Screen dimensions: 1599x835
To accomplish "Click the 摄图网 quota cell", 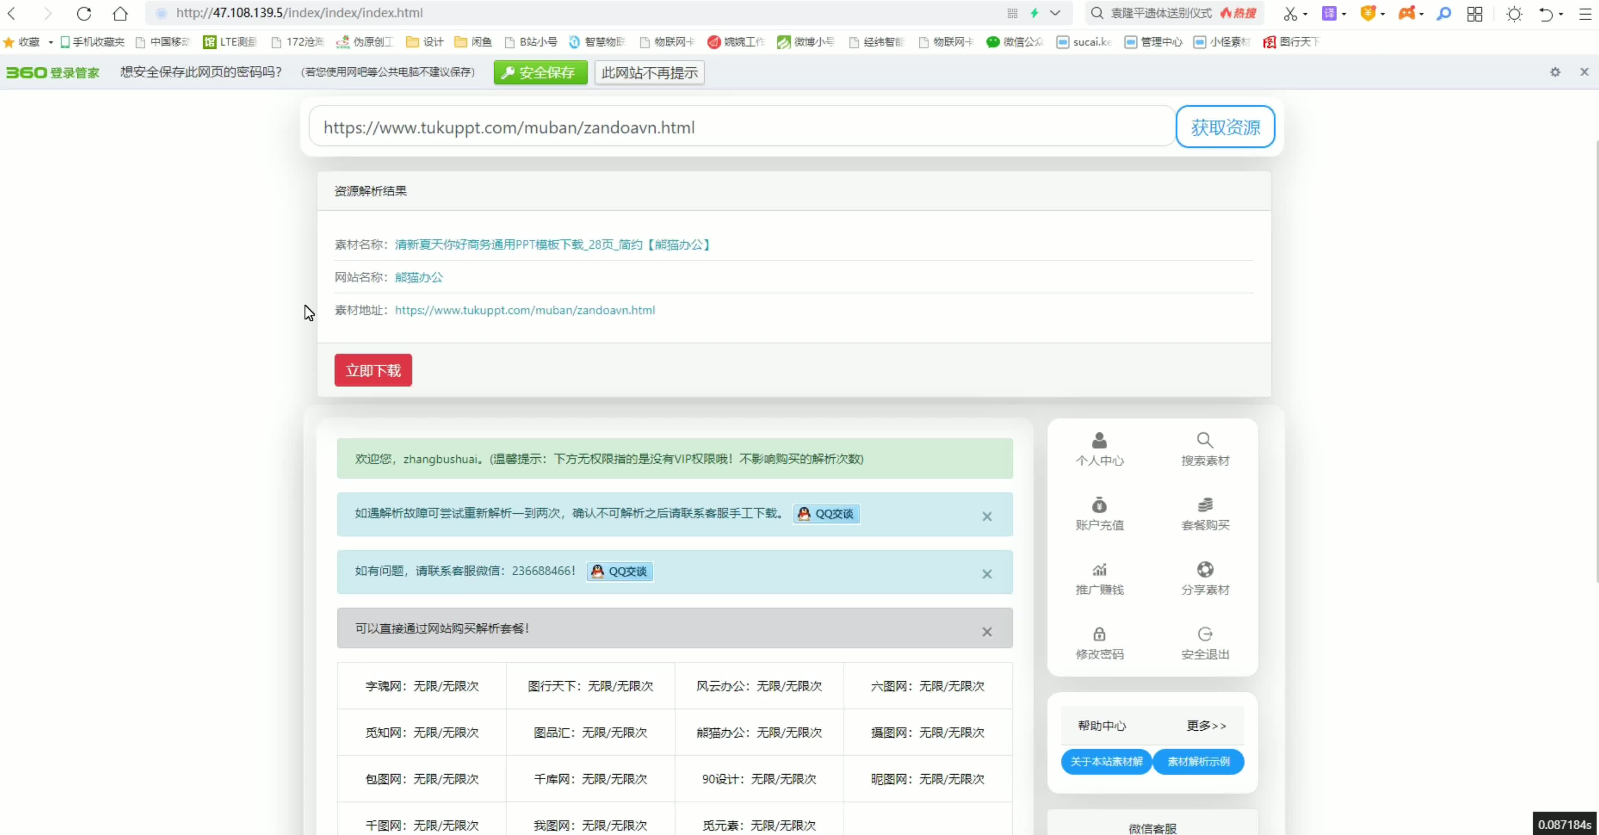I will (x=927, y=733).
